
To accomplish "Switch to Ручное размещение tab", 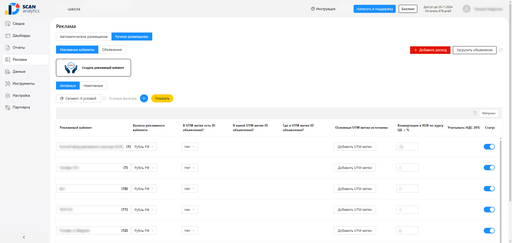I will click(x=132, y=37).
